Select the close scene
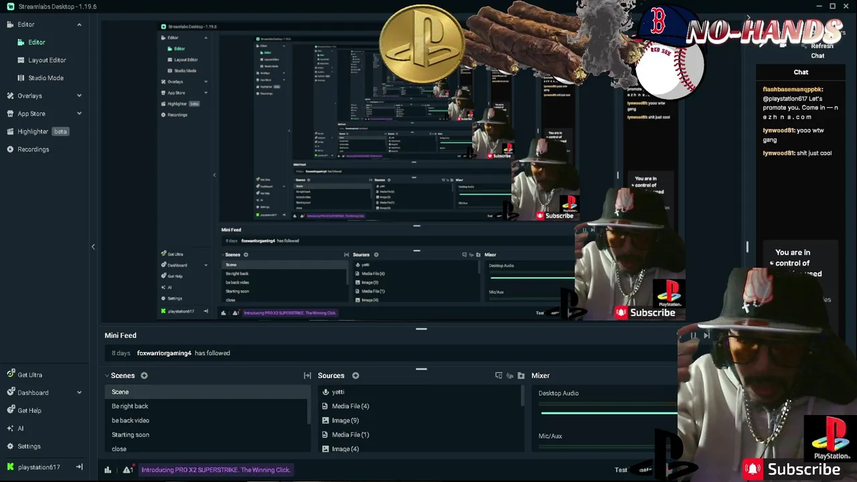The height and width of the screenshot is (482, 857). point(207,449)
